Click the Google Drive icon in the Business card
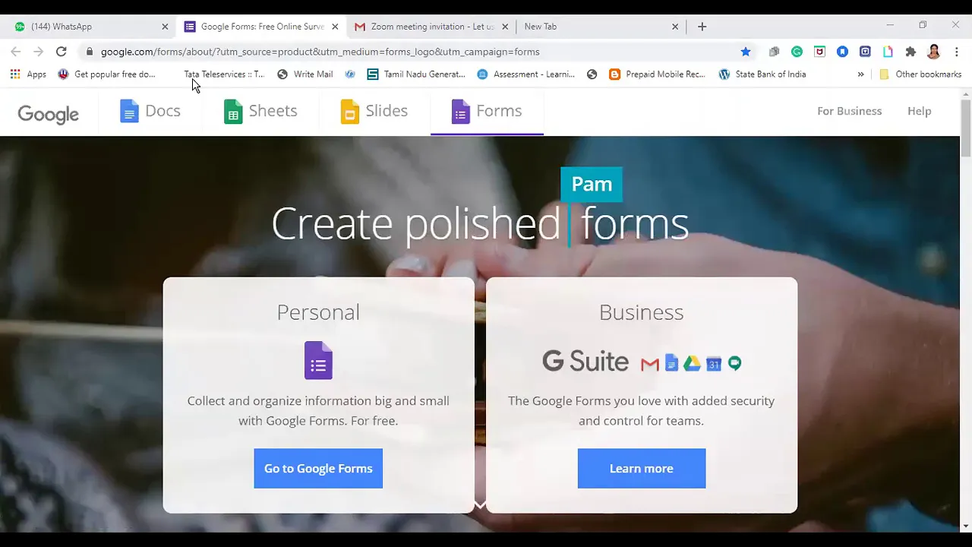The image size is (972, 547). pyautogui.click(x=692, y=363)
